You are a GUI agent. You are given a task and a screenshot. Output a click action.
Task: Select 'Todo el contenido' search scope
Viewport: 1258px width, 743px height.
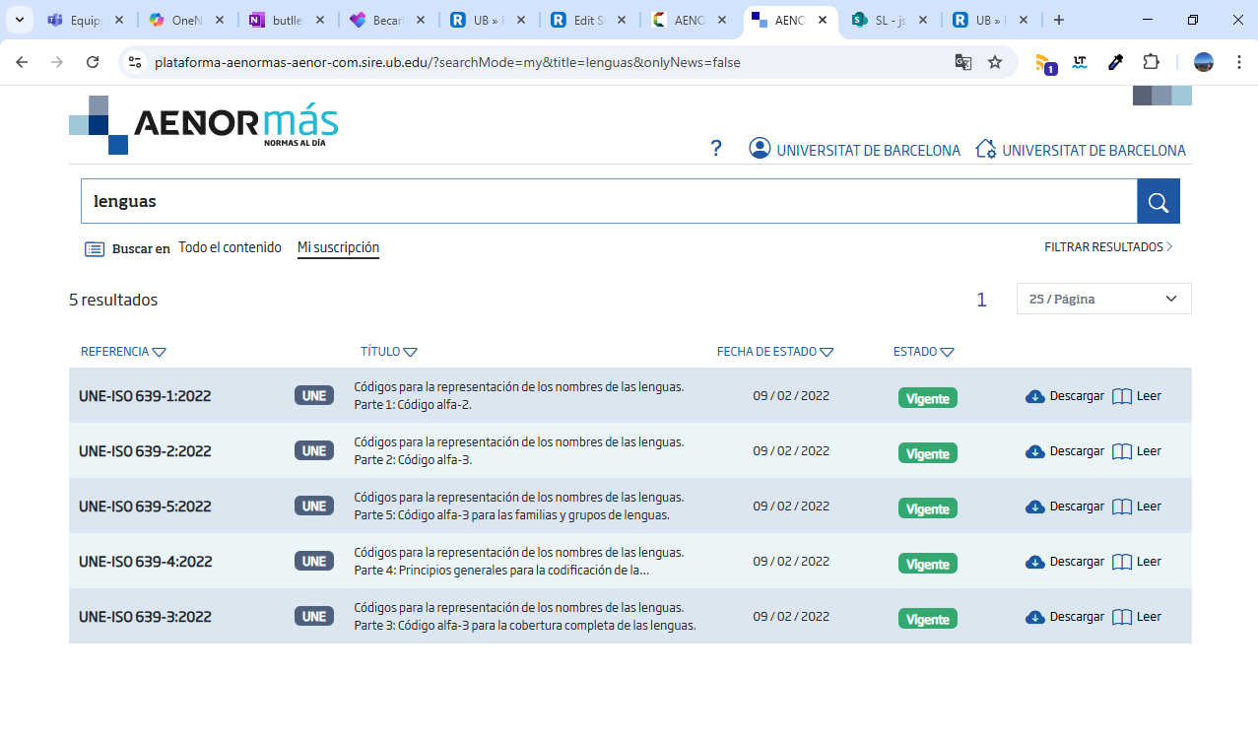point(230,248)
